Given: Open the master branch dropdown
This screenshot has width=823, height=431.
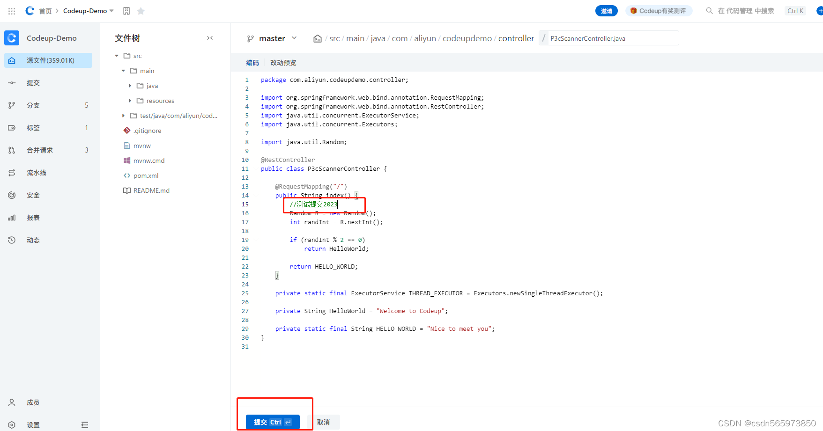Looking at the screenshot, I should [x=294, y=38].
